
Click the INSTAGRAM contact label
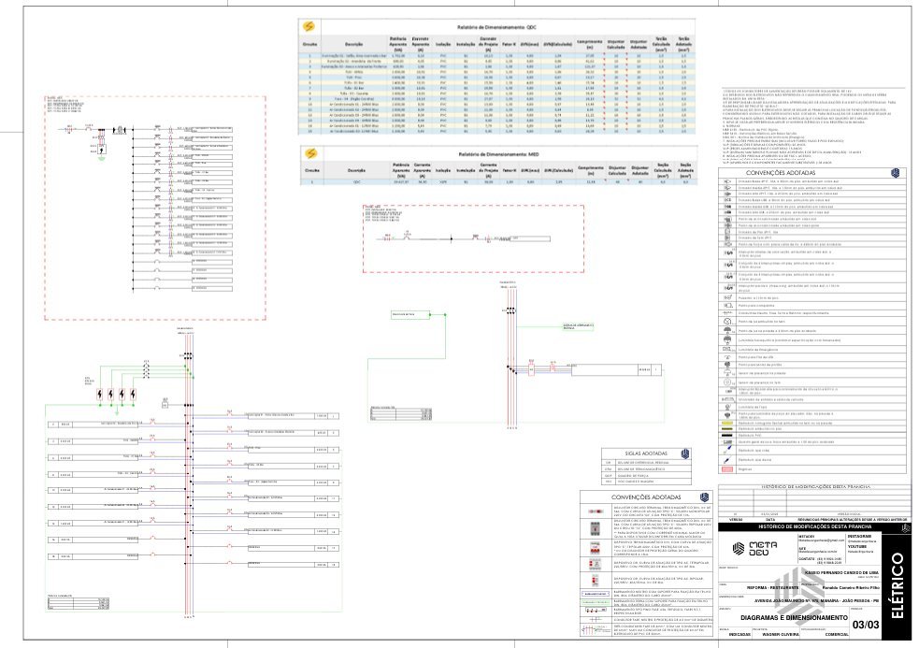pyautogui.click(x=856, y=536)
